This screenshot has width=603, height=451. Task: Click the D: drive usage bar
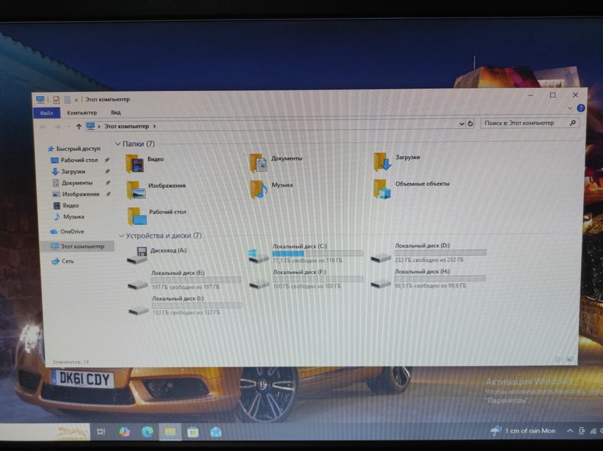[x=440, y=253]
